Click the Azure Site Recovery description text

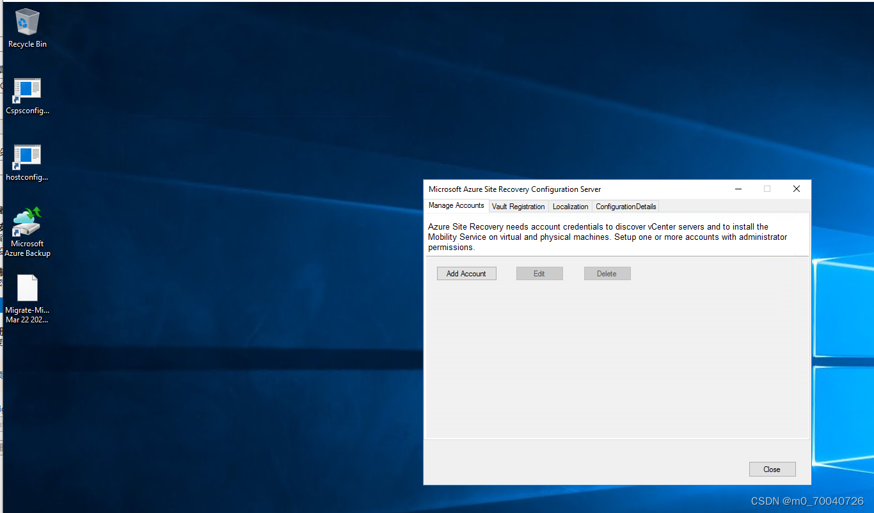click(x=607, y=237)
